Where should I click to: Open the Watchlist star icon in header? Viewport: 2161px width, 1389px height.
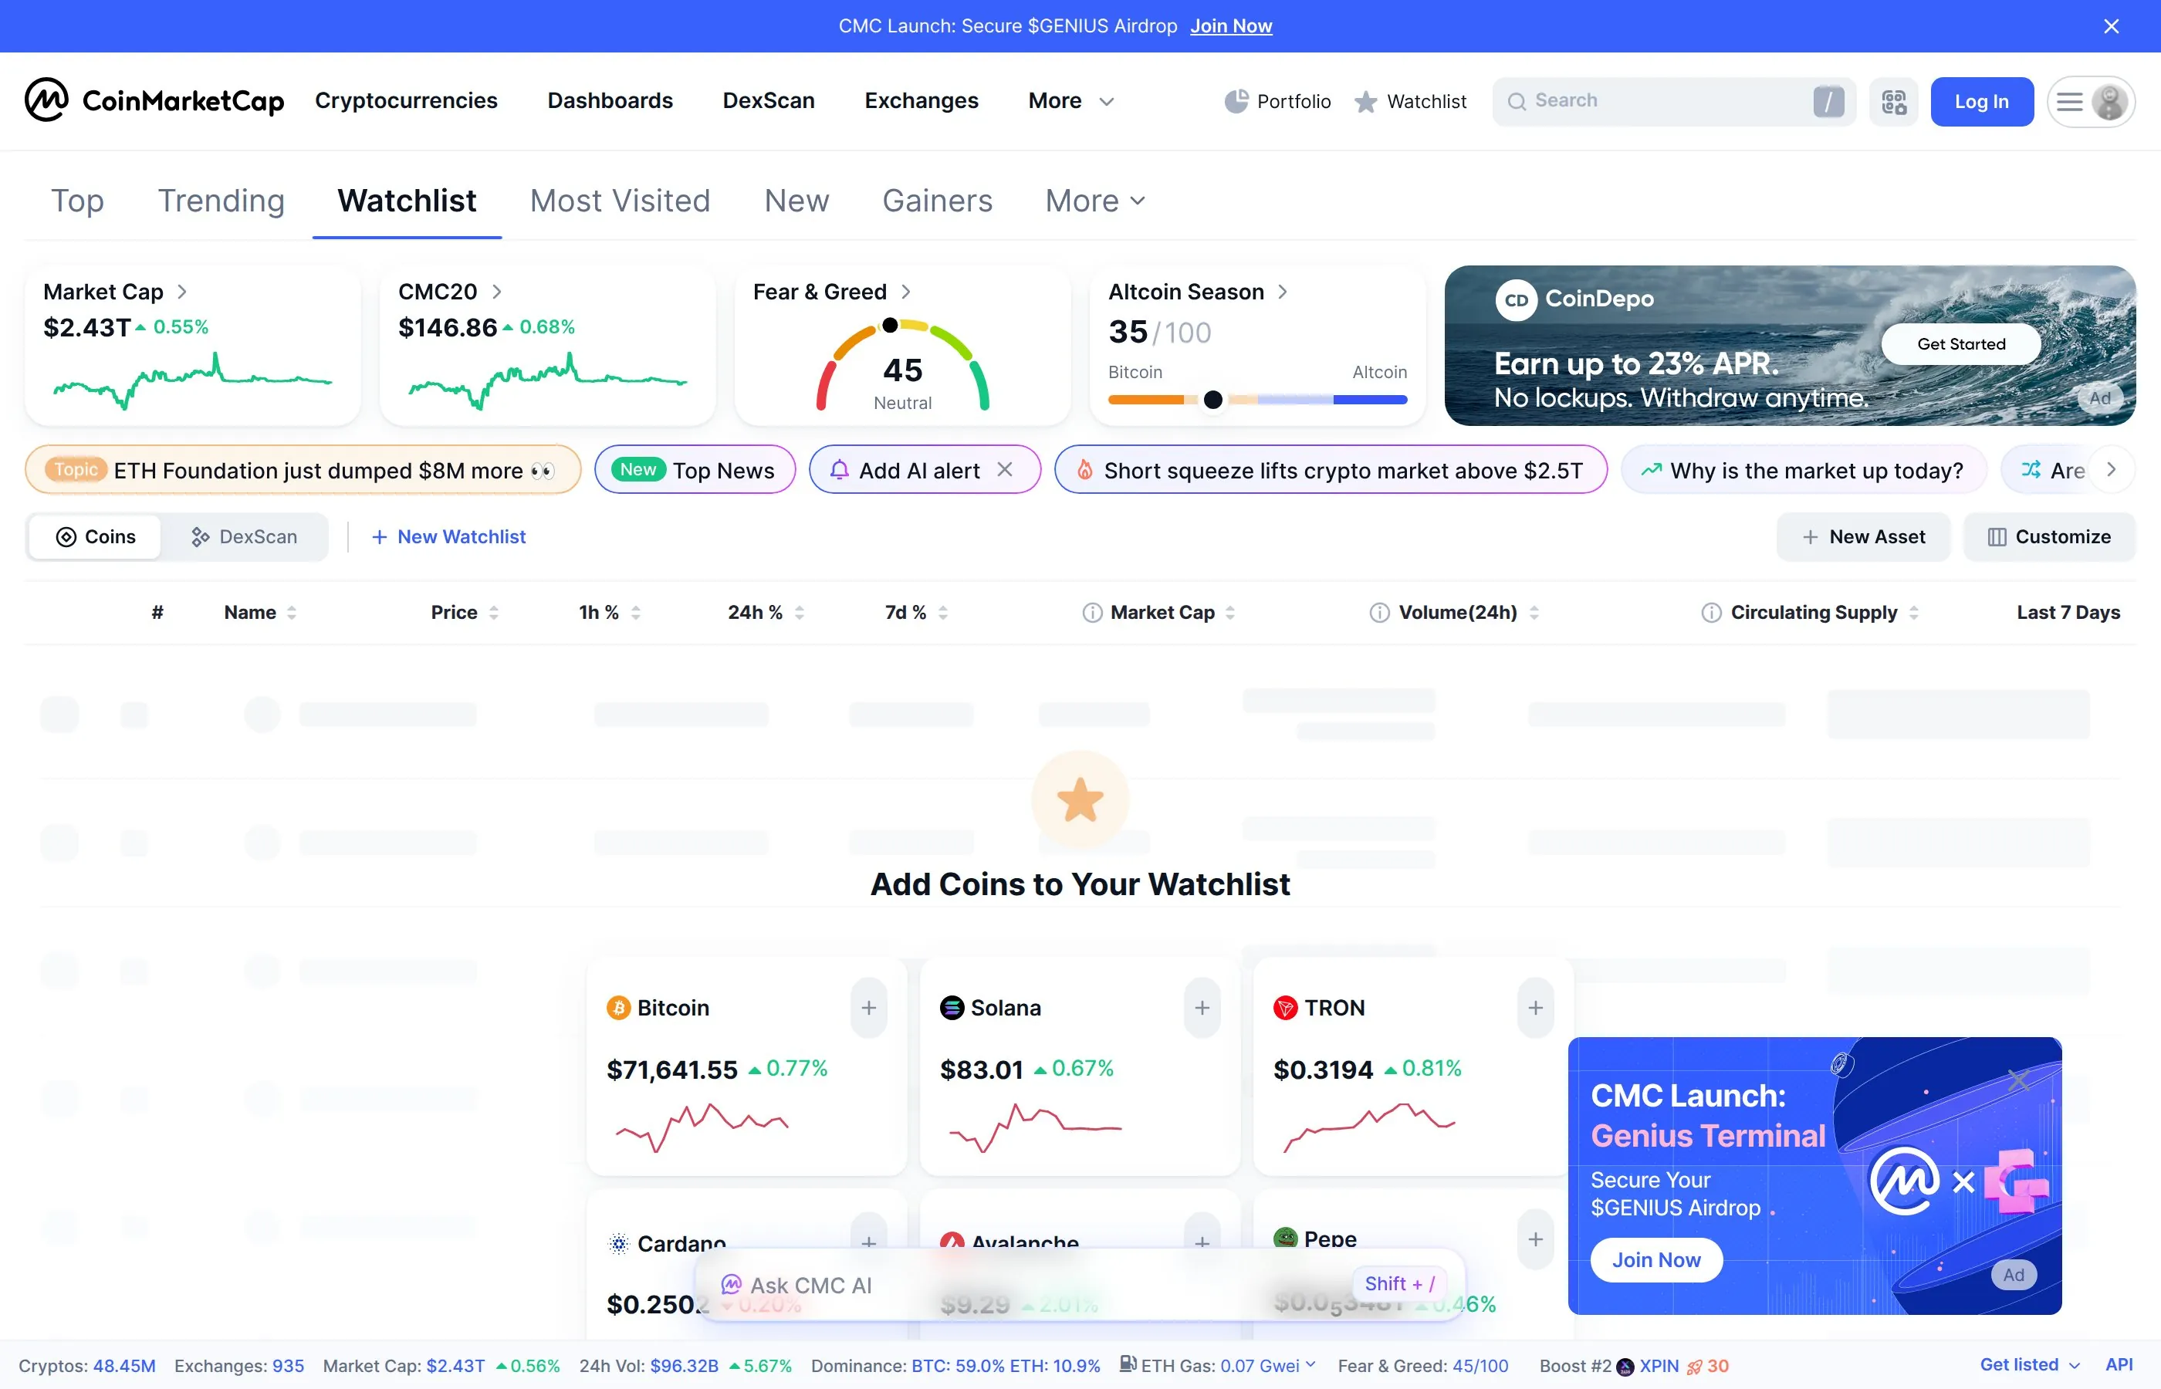[1411, 101]
